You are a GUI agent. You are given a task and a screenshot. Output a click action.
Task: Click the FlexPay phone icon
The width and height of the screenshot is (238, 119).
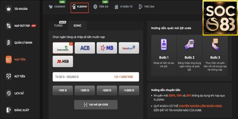73,7
